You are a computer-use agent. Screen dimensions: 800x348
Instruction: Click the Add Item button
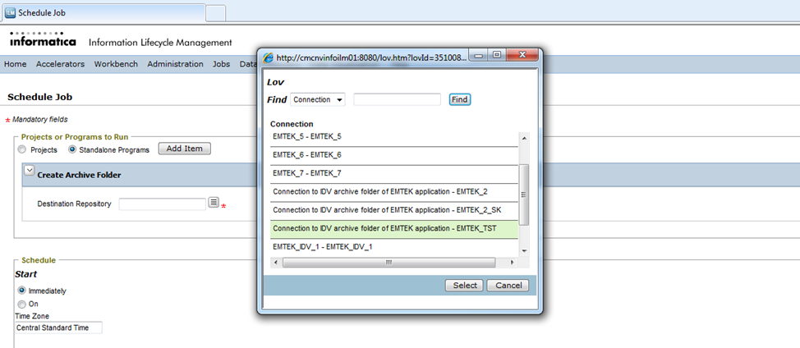point(185,149)
